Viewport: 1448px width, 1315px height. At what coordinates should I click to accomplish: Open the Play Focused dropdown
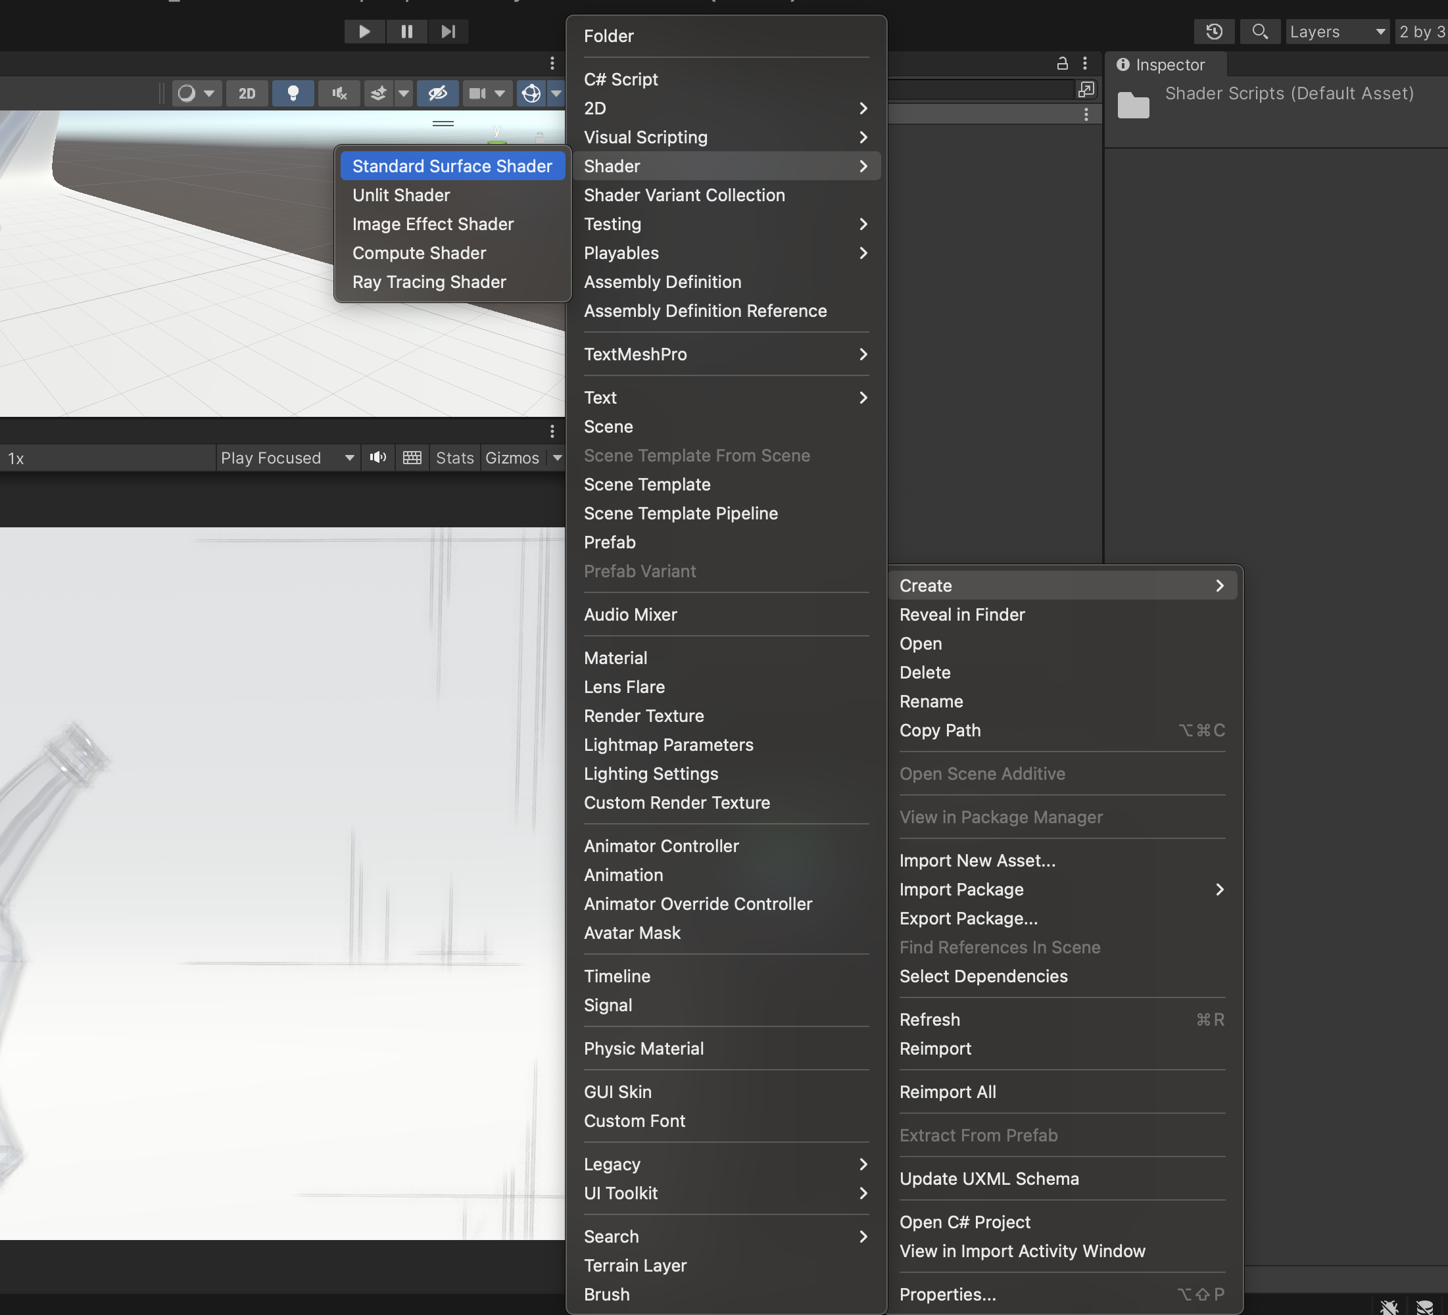click(x=287, y=458)
